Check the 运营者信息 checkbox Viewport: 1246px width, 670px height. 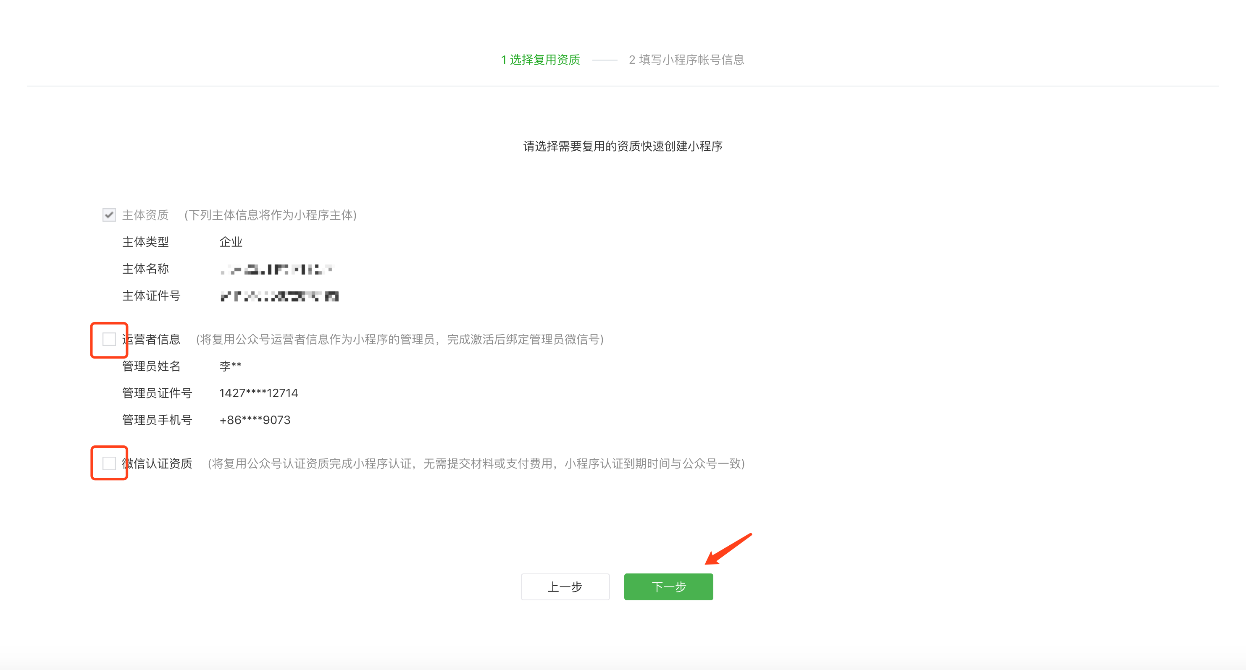(109, 339)
